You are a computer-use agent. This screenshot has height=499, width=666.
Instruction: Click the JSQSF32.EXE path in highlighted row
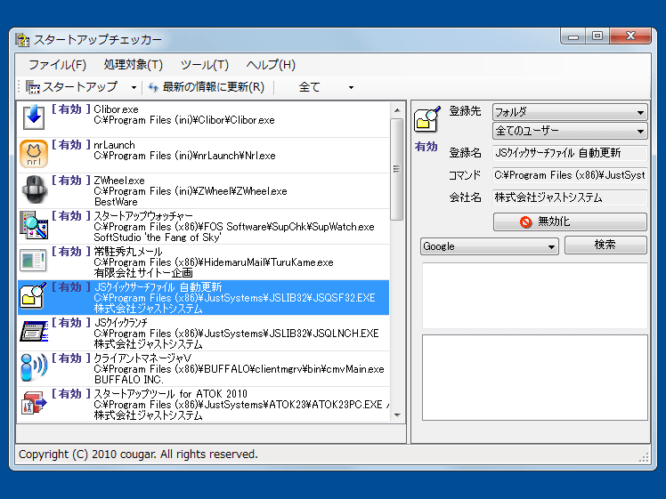(x=234, y=298)
